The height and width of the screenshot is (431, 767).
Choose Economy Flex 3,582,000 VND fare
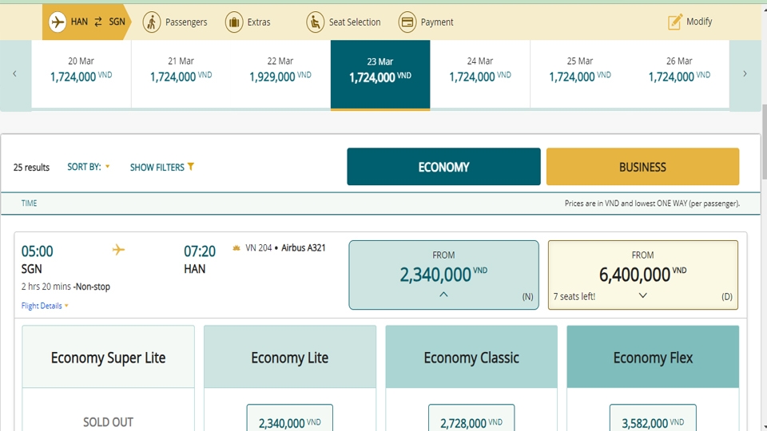[x=653, y=421]
